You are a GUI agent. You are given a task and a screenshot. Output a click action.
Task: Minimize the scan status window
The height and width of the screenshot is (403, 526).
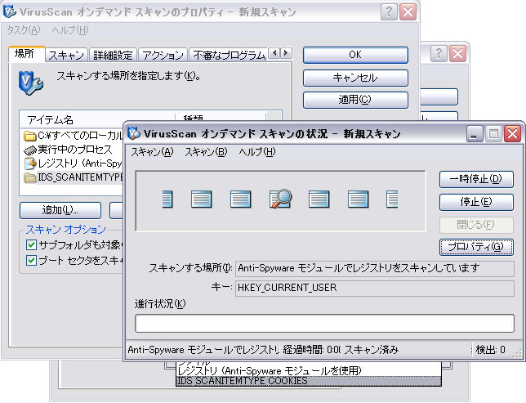point(474,134)
